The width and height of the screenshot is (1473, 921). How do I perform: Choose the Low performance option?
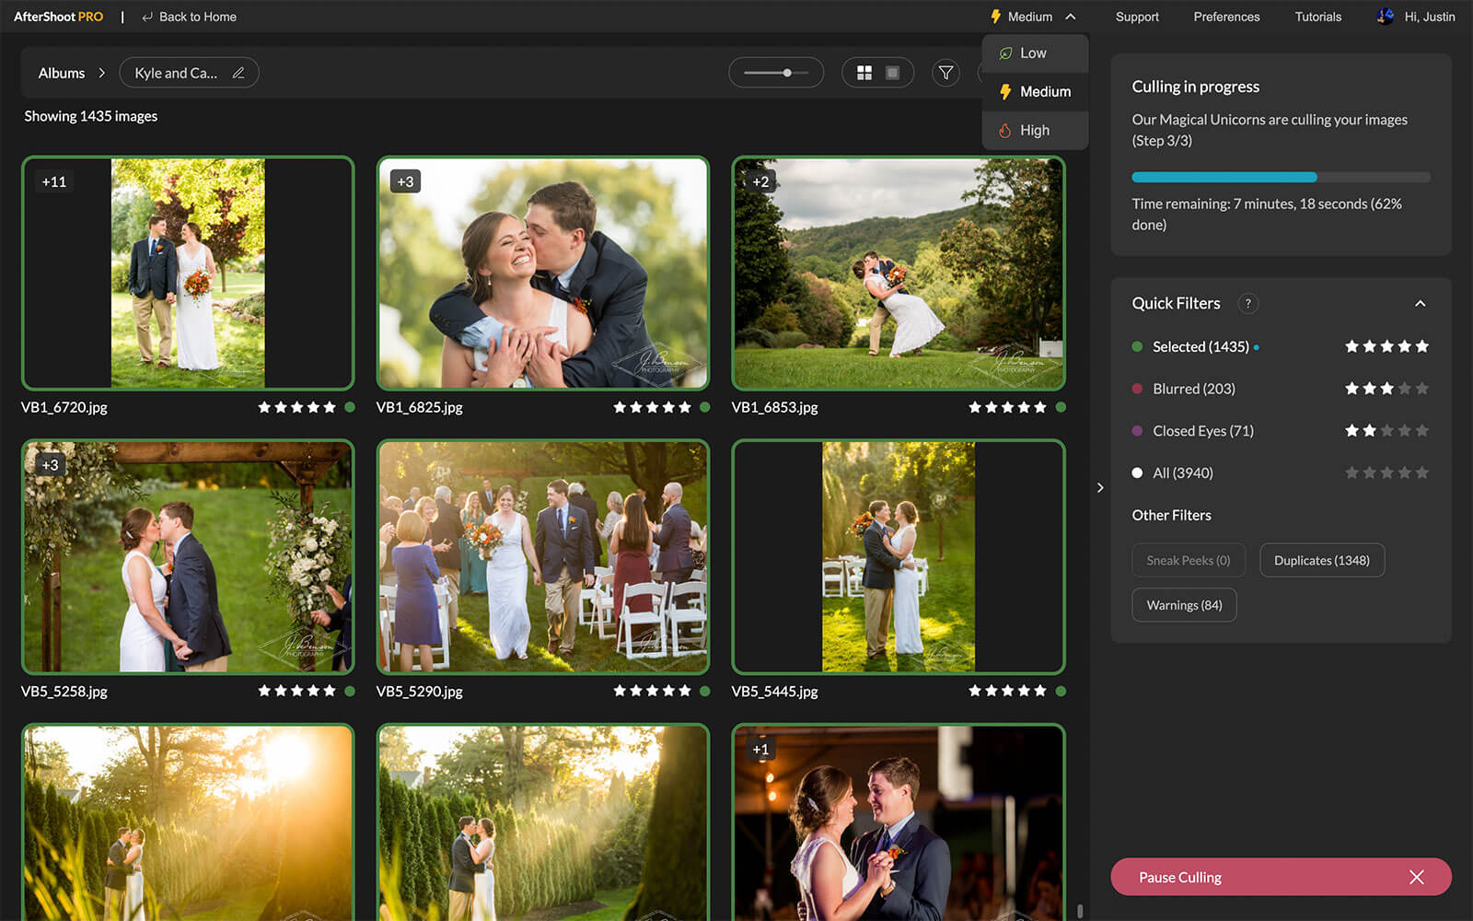1032,53
